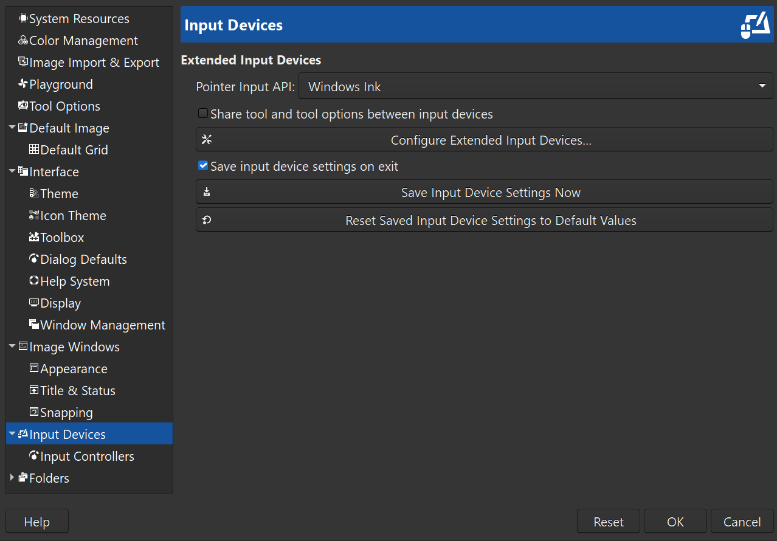
Task: Collapse the Image Windows tree section
Action: pyautogui.click(x=12, y=347)
